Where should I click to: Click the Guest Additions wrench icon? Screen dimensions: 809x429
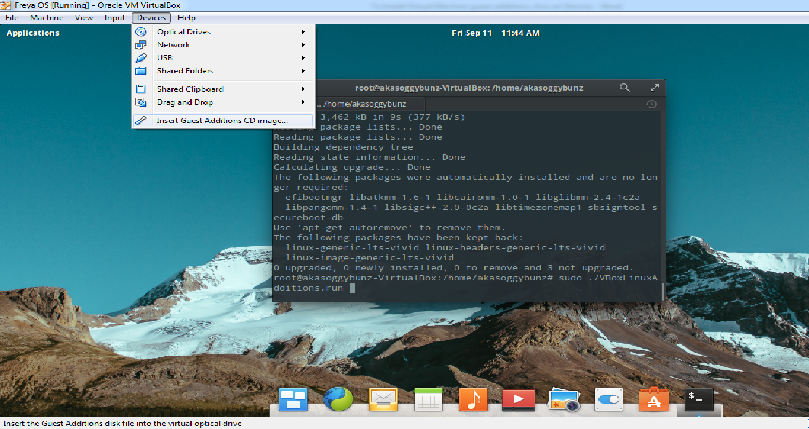[x=141, y=121]
